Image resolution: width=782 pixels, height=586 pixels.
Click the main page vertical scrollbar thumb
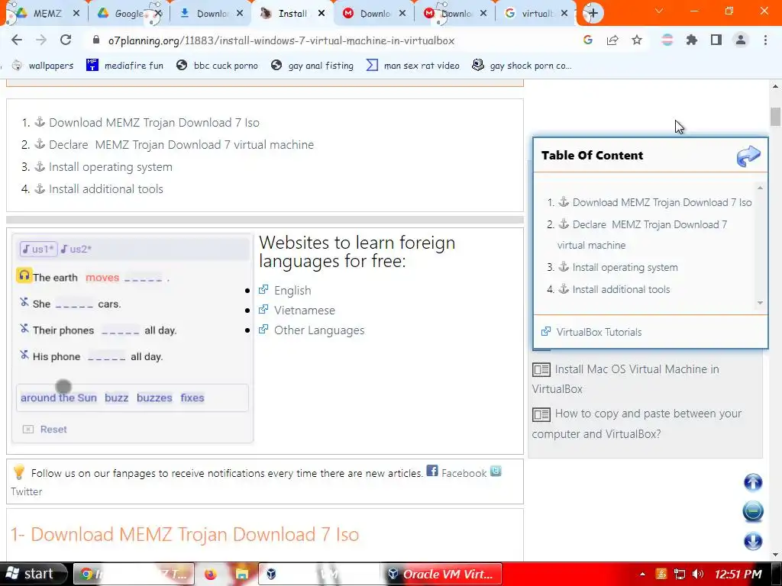pos(775,117)
